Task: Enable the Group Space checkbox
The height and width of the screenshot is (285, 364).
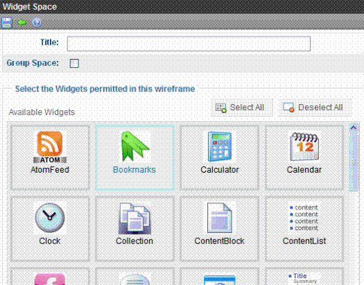Action: (x=74, y=63)
